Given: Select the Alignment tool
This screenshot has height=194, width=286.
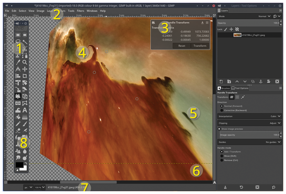Looking at the screenshot, I should point(18,76).
